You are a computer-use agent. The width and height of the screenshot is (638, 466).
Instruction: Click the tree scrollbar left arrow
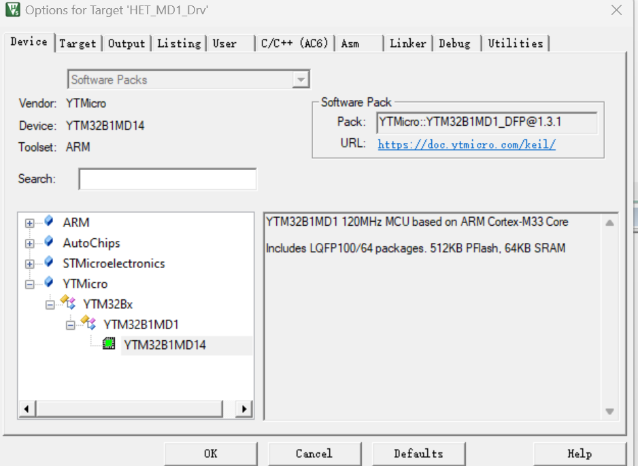27,409
